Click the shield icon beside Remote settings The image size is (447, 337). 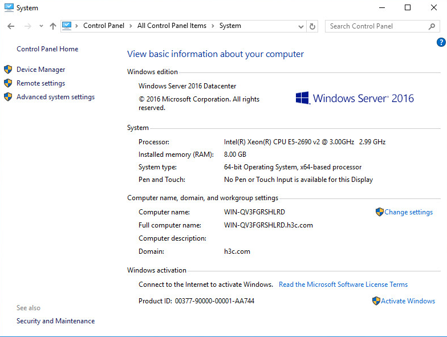(8, 83)
